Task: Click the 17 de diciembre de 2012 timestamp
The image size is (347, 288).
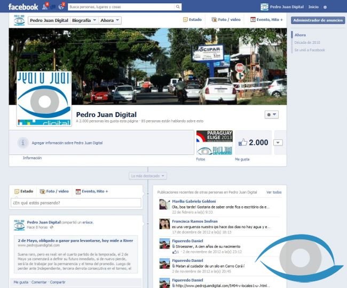Action: click(x=202, y=232)
